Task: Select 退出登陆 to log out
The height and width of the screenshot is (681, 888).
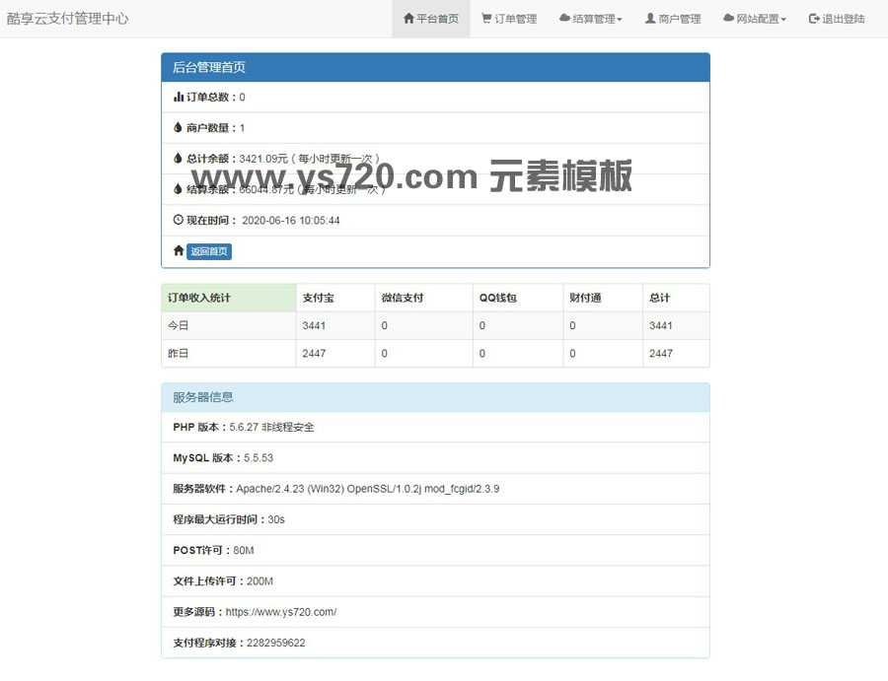Action: coord(837,19)
